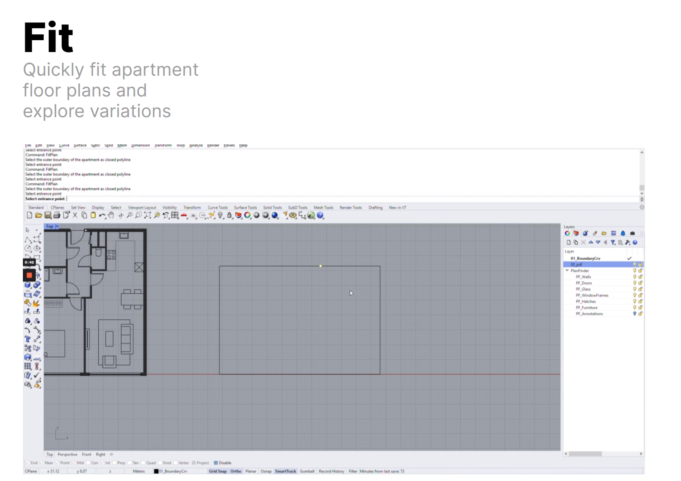Click the hammer Tools icon in Layers panel
This screenshot has width=681, height=481.
click(x=628, y=242)
